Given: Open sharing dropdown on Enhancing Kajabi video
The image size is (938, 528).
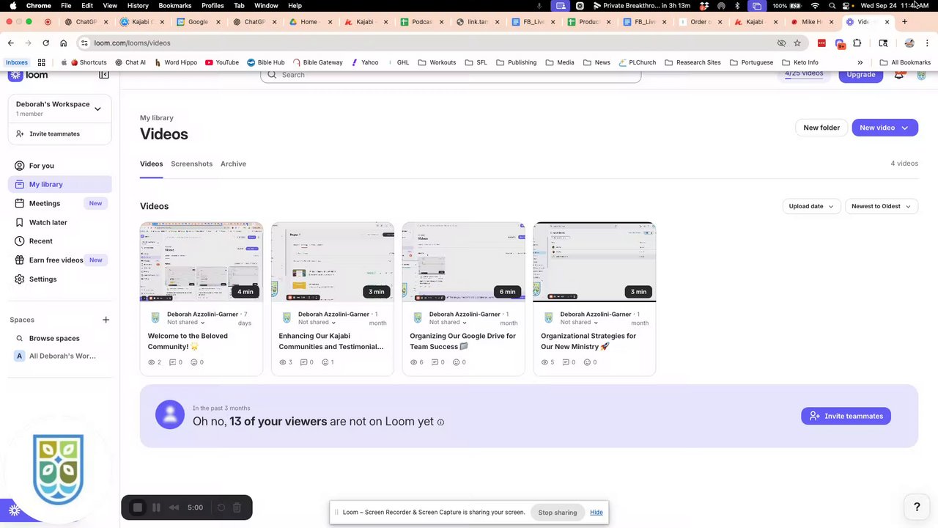Looking at the screenshot, I should (x=317, y=323).
